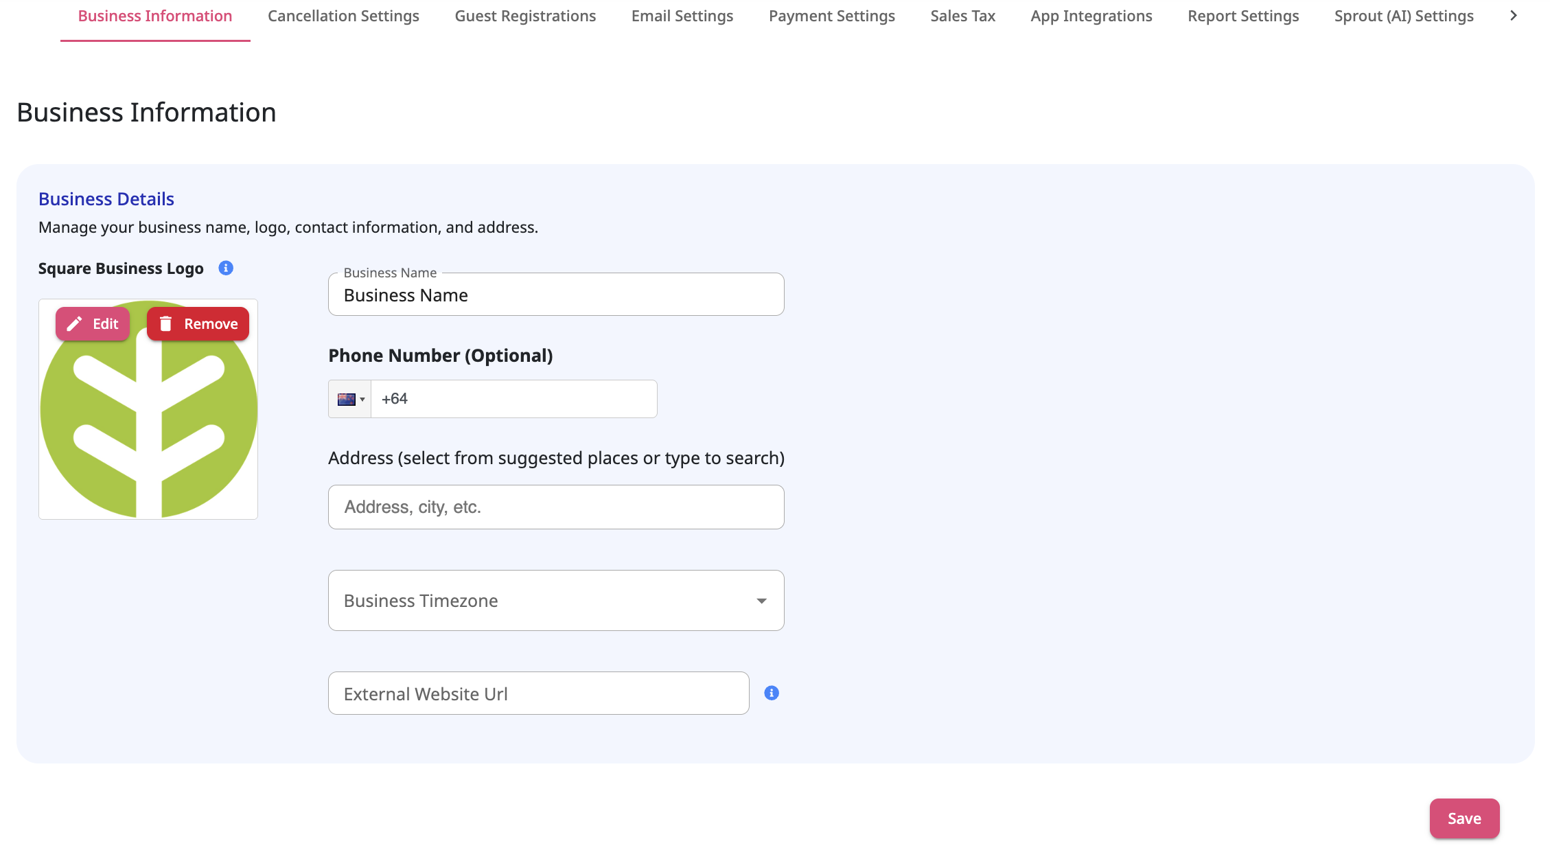The width and height of the screenshot is (1550, 850).
Task: Open Payment Settings tab
Action: click(x=831, y=16)
